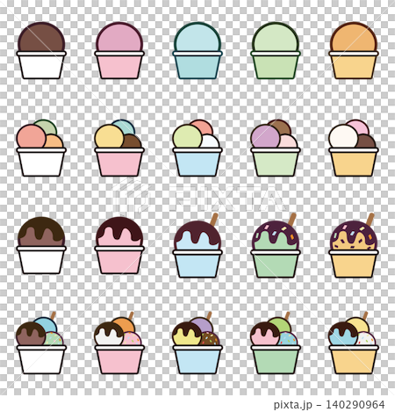Click the light blue scoop in blue cup
This screenshot has height=412, width=395.
[x=197, y=50]
